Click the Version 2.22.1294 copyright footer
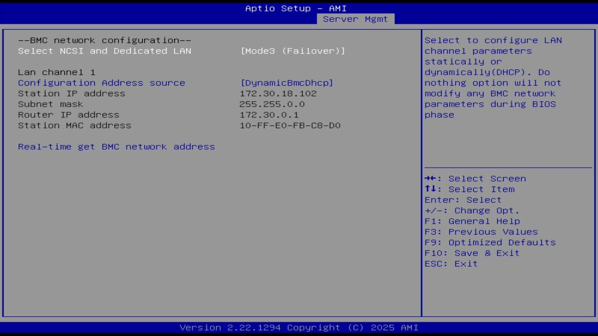The height and width of the screenshot is (336, 598). pos(299,328)
